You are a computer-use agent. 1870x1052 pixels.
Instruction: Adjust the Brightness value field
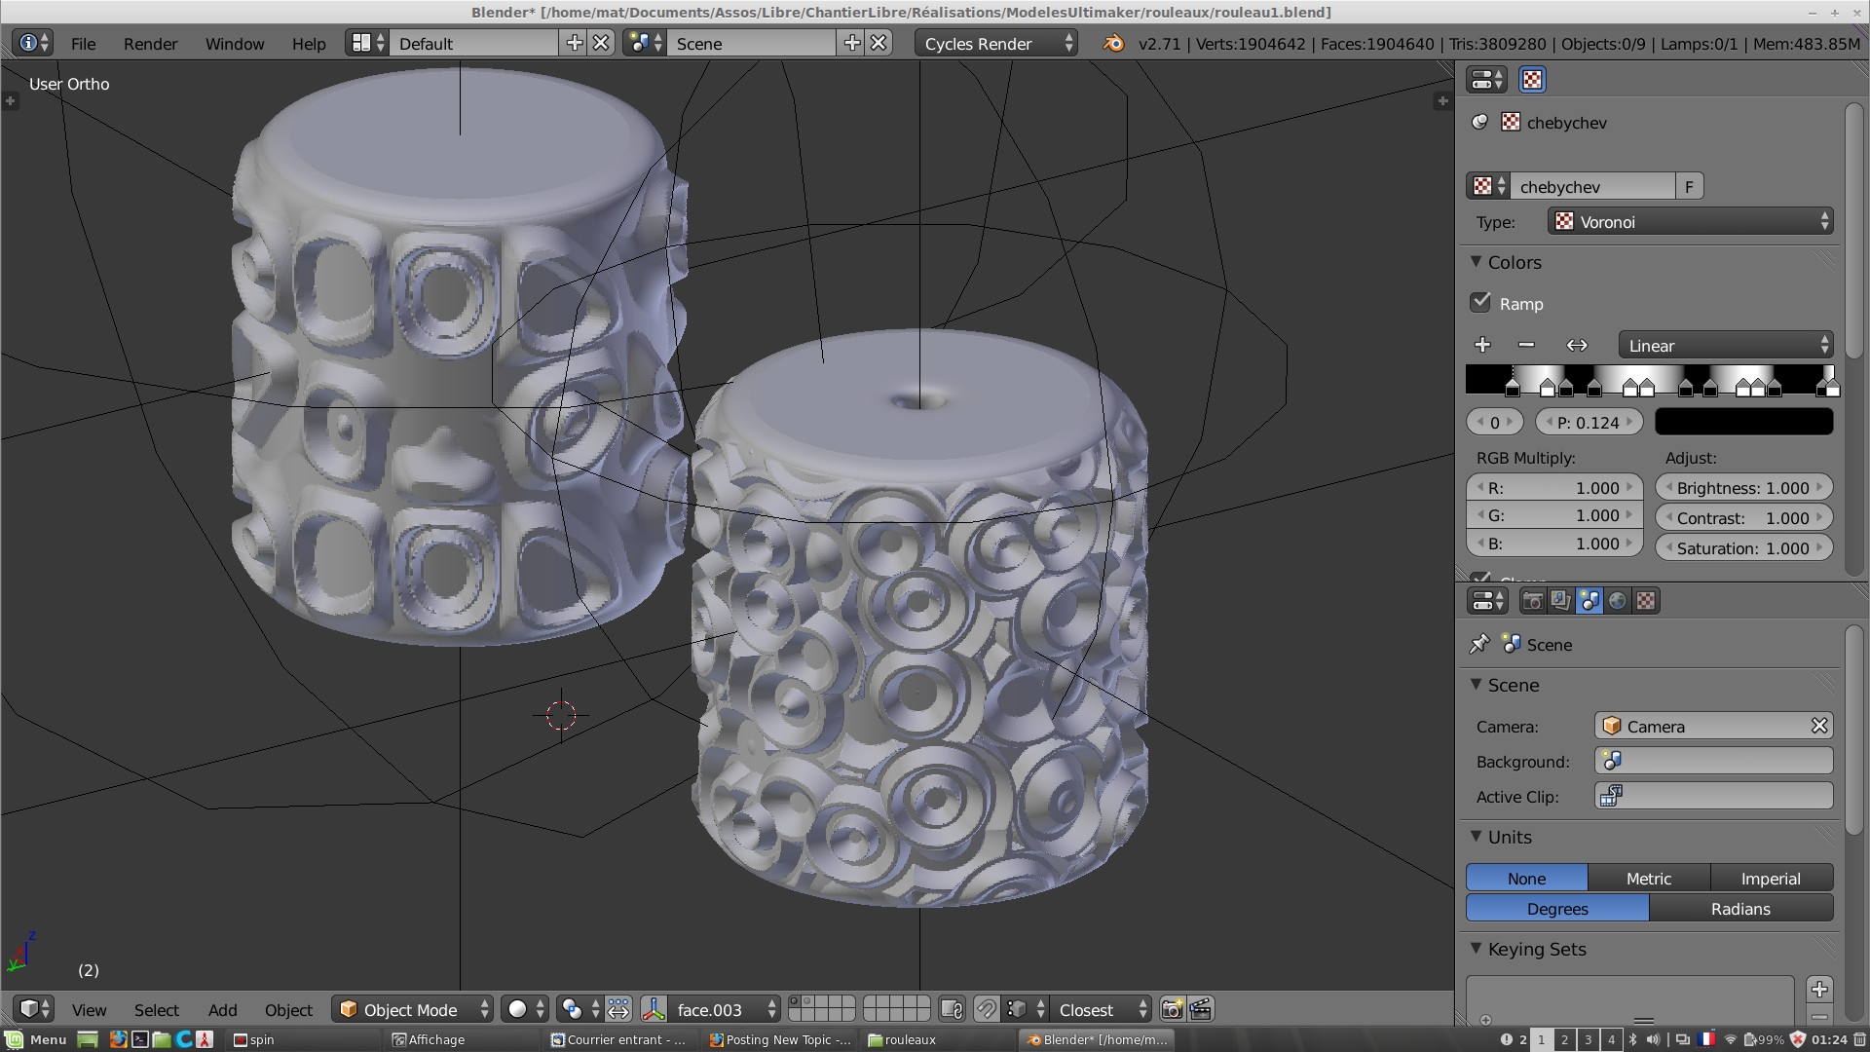coord(1743,487)
